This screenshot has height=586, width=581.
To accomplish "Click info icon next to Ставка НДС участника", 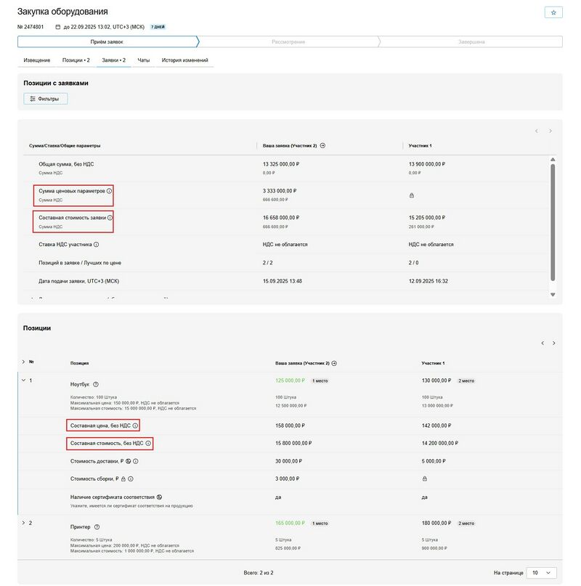I will [x=96, y=245].
